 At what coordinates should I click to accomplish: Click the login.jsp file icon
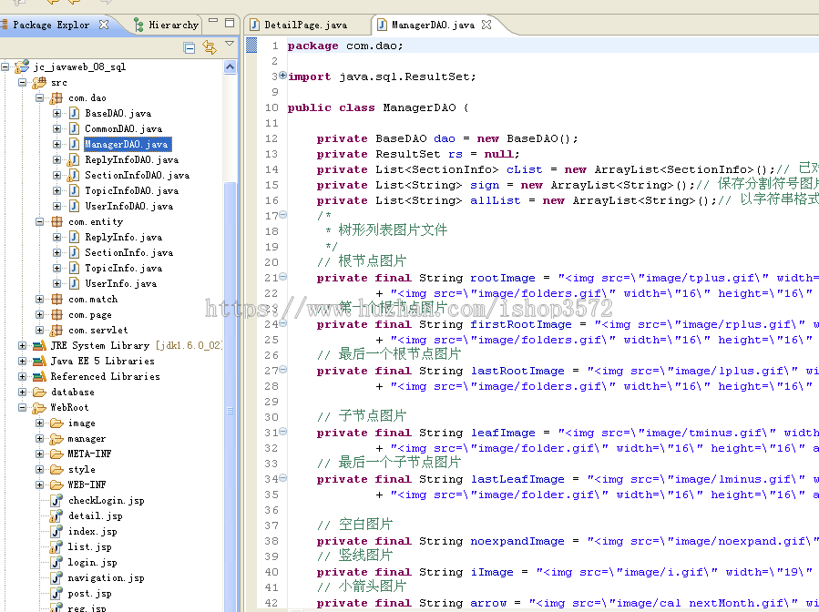pos(56,563)
